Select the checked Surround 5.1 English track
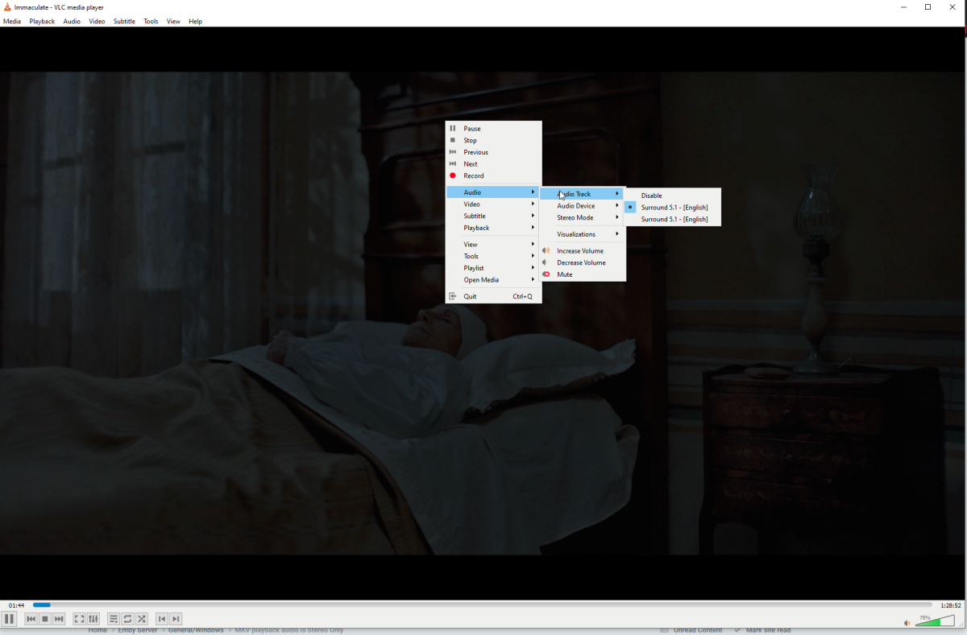Viewport: 967px width, 635px height. 672,208
